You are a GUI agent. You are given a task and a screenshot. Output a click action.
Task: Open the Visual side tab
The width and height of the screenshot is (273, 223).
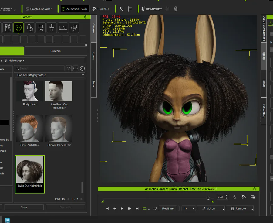click(264, 84)
